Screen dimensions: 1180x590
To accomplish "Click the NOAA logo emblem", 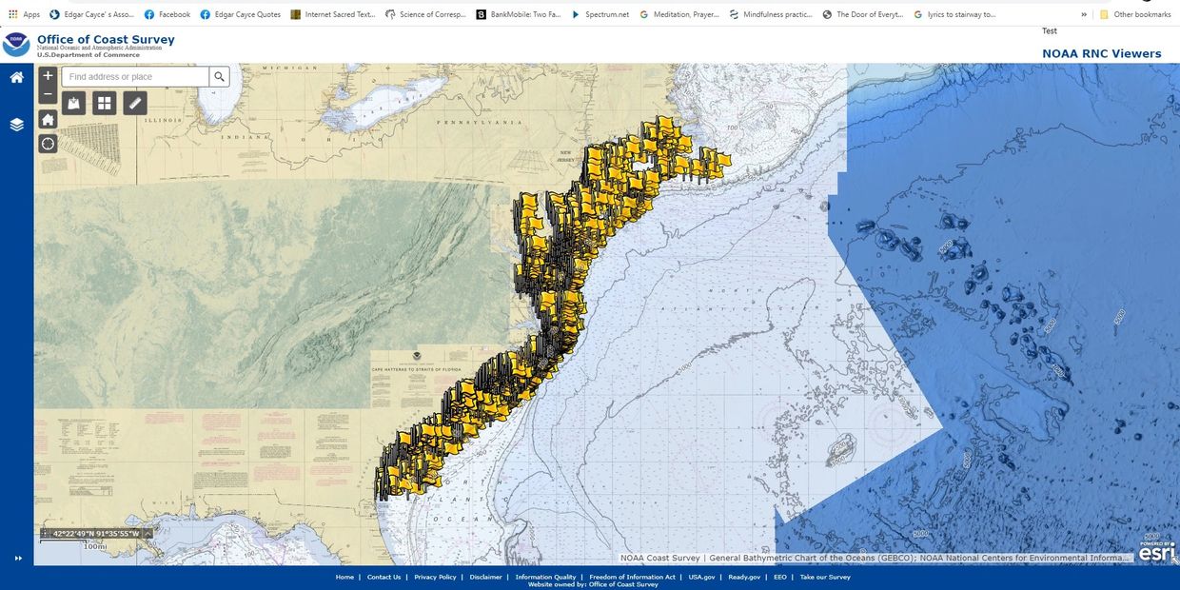I will tap(16, 42).
